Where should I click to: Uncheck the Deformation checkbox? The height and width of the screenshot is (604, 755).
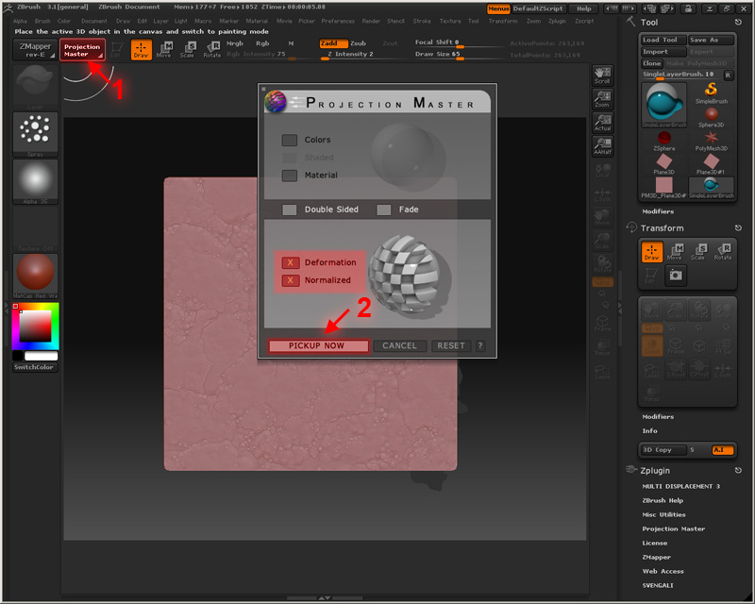(x=291, y=262)
